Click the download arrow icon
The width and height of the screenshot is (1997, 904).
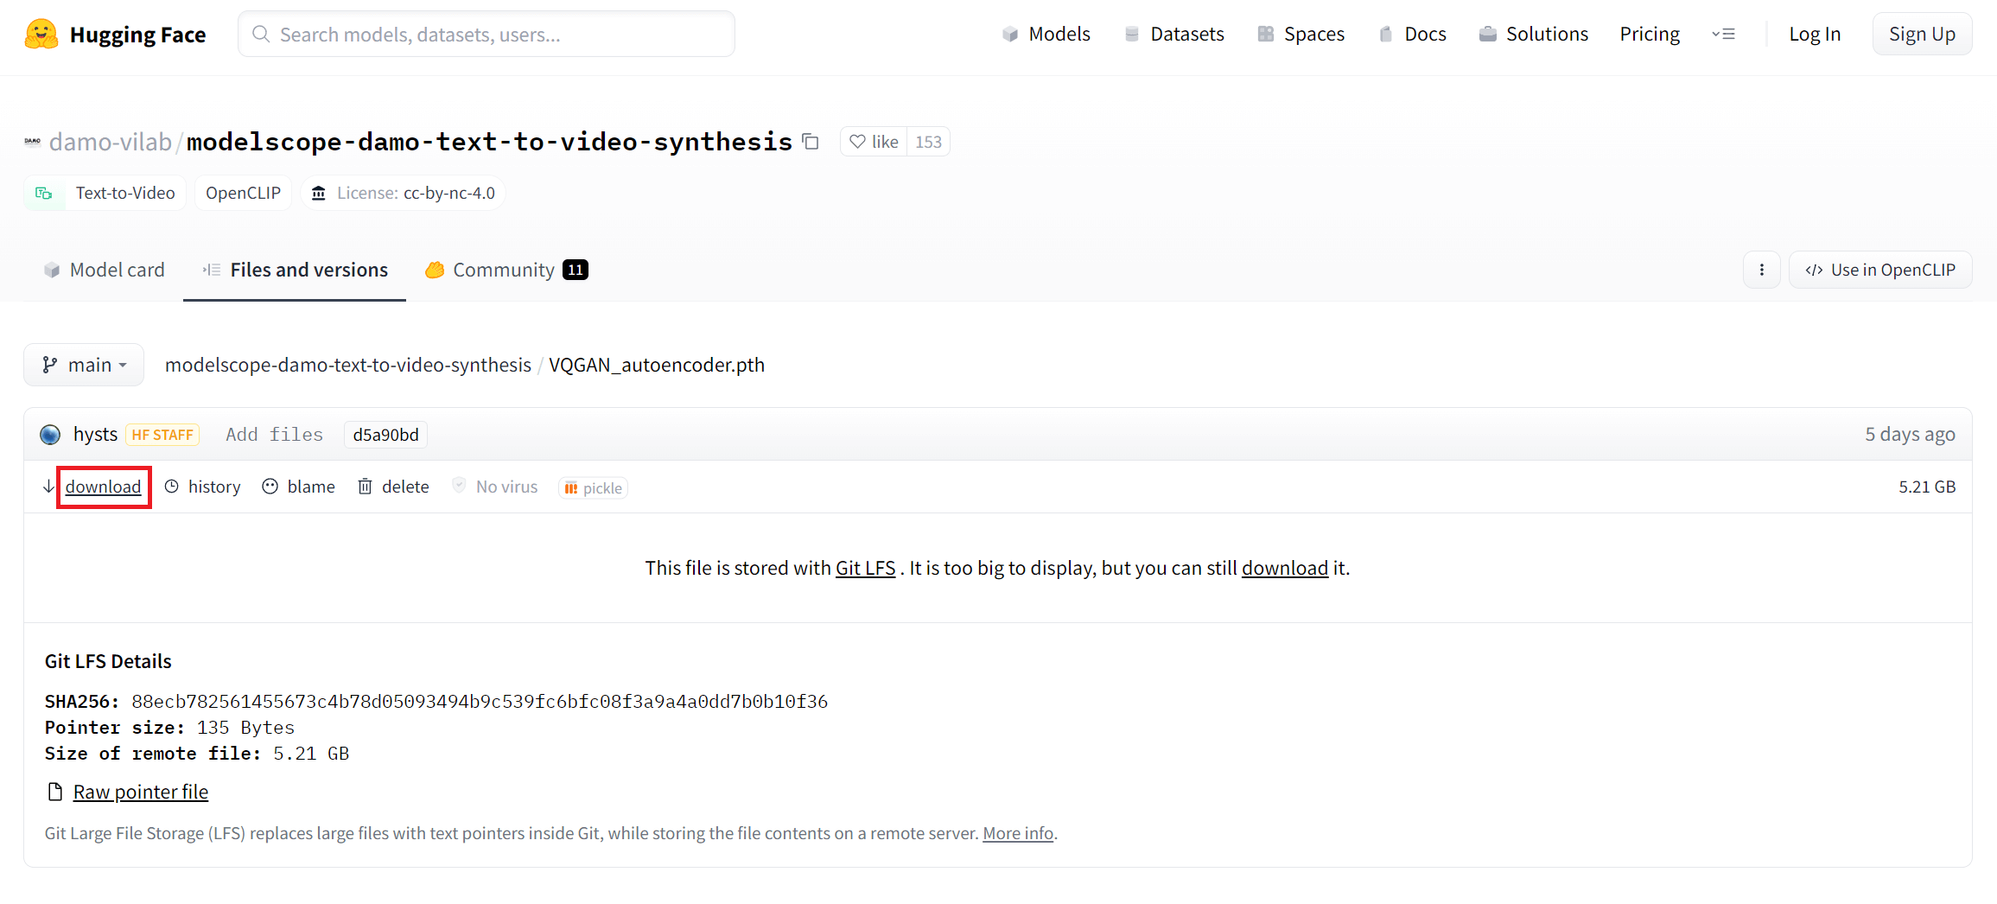point(48,487)
